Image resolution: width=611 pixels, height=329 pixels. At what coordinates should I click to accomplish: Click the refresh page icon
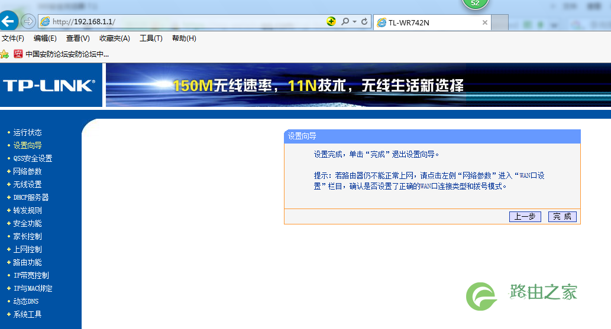(x=364, y=21)
